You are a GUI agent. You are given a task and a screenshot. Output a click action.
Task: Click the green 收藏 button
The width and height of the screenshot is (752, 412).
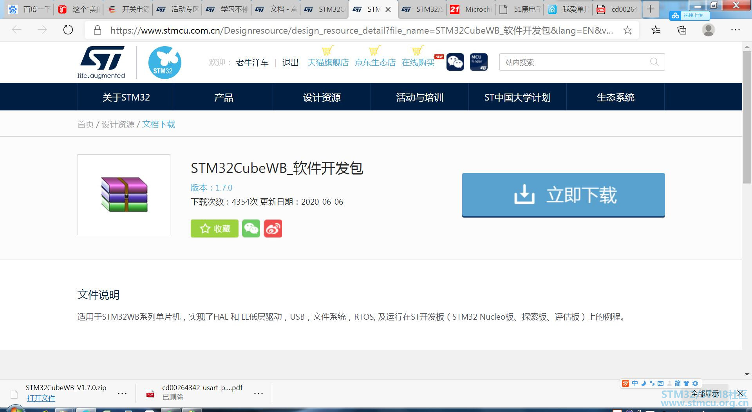(215, 228)
